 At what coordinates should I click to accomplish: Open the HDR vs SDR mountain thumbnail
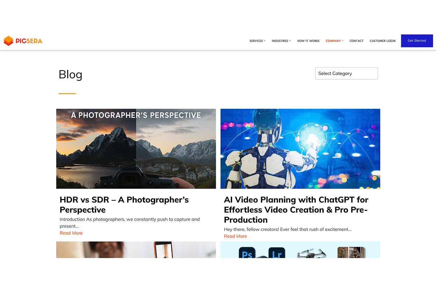click(x=136, y=149)
